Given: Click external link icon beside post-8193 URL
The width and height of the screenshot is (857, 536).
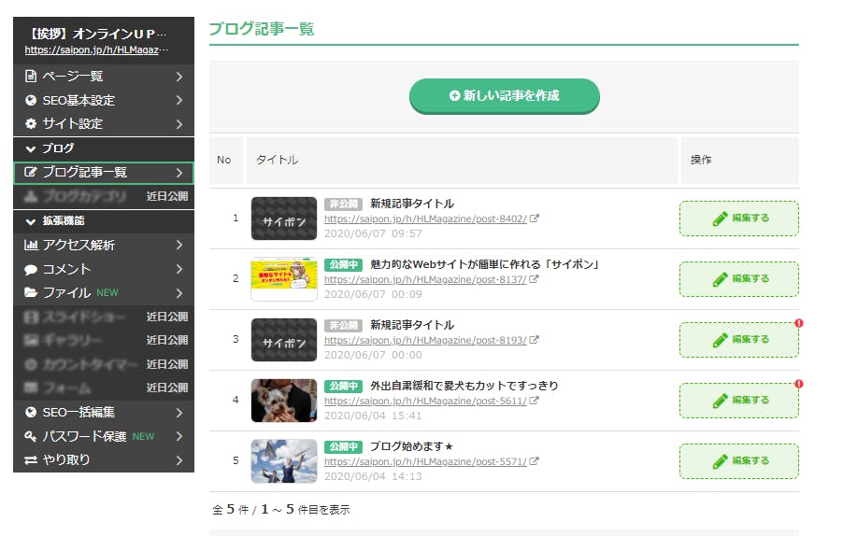Looking at the screenshot, I should pos(535,341).
